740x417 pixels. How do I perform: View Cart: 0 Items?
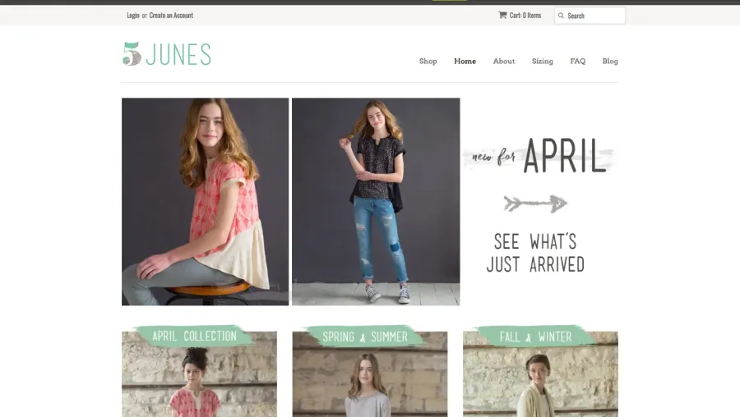525,15
